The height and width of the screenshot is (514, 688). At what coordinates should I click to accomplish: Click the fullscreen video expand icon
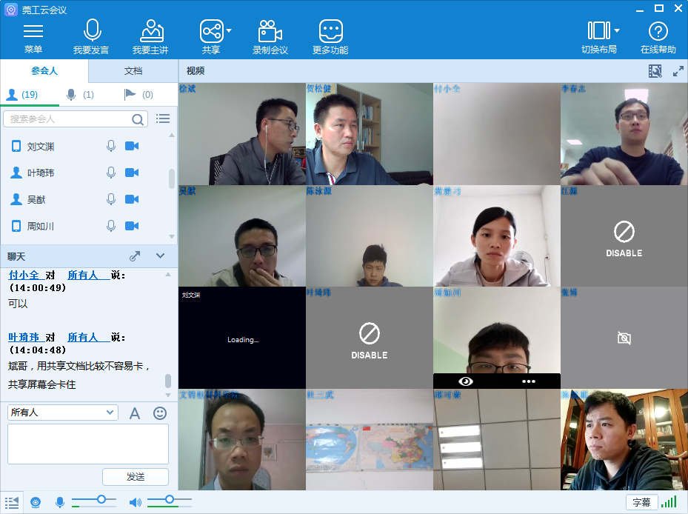pyautogui.click(x=678, y=71)
